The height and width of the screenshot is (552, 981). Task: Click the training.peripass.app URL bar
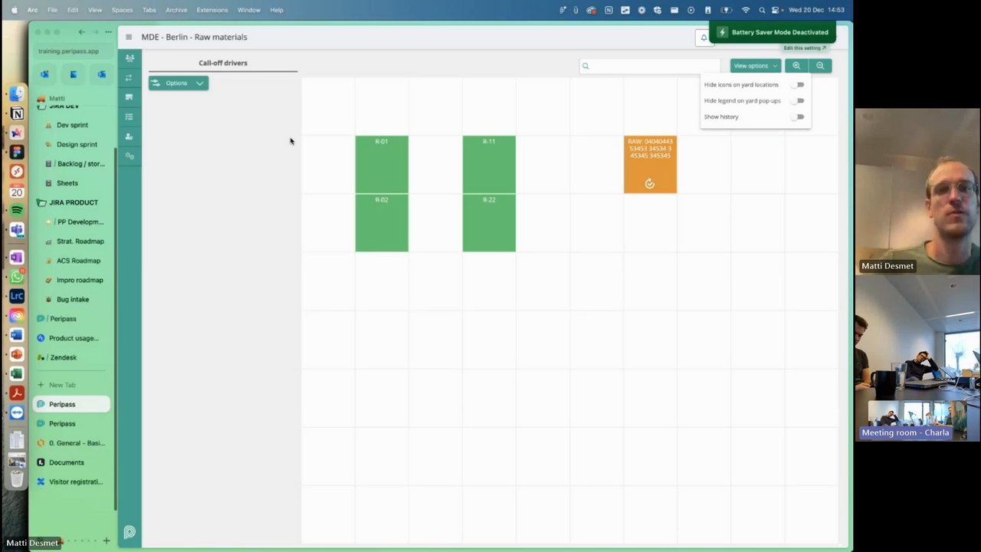[x=74, y=51]
